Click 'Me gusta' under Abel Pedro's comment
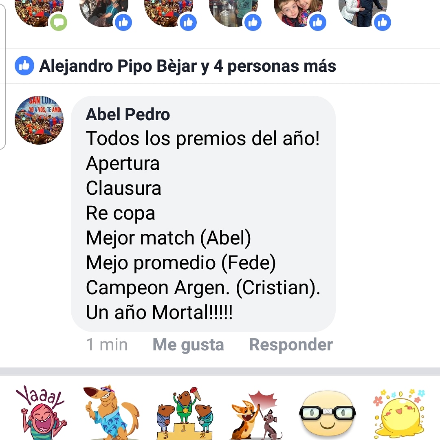The height and width of the screenshot is (440, 440). 188,345
